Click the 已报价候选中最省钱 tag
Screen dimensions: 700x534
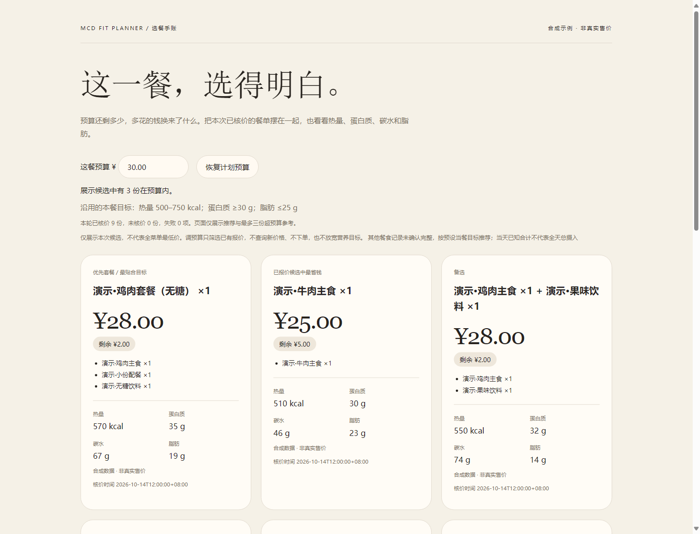[297, 272]
